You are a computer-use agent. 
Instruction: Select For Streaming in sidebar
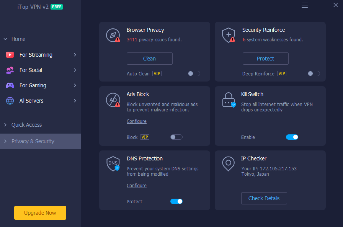click(x=41, y=55)
